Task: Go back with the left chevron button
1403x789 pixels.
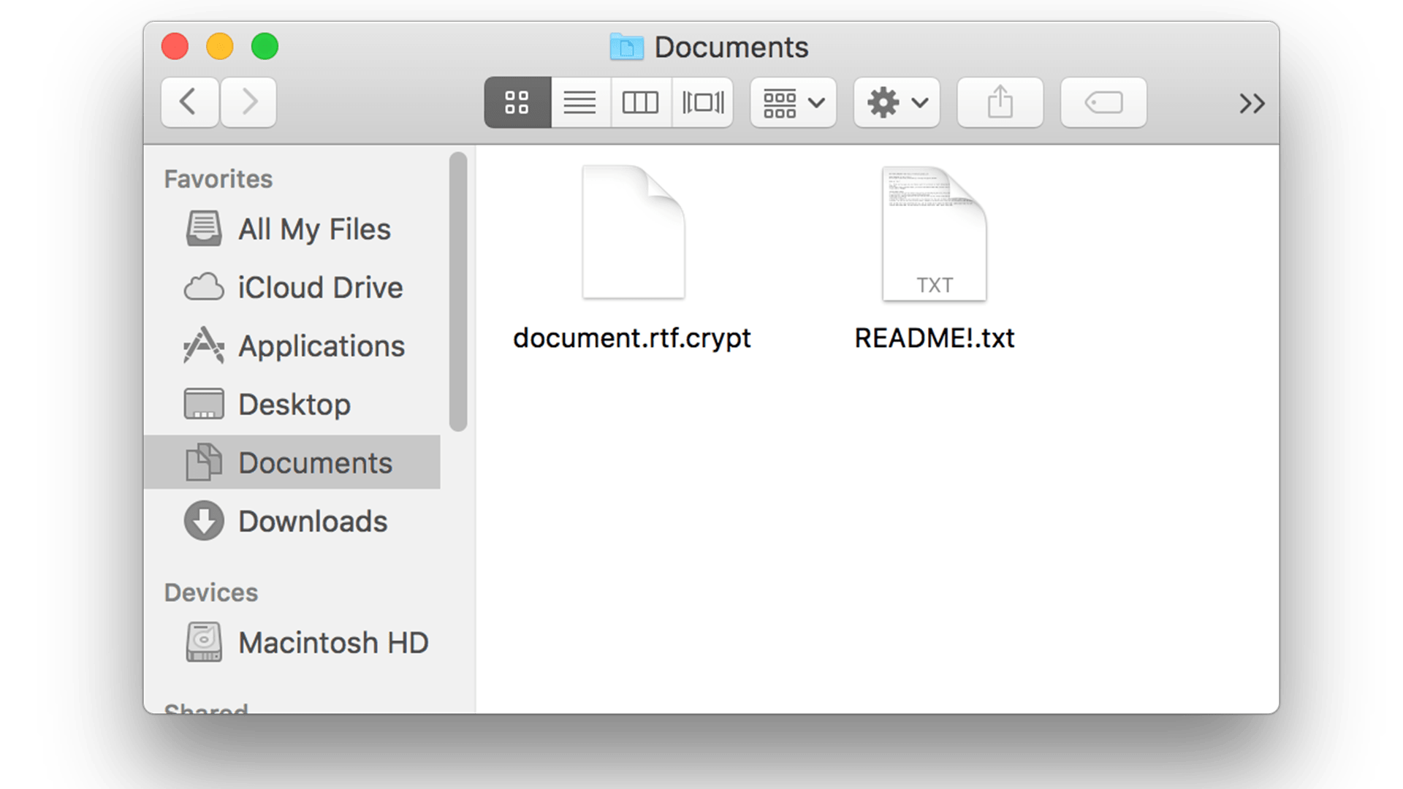Action: pos(189,102)
